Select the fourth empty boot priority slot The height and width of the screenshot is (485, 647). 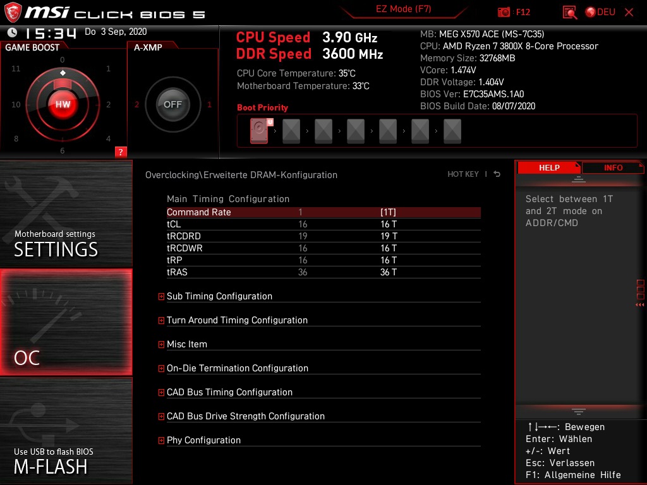[355, 131]
